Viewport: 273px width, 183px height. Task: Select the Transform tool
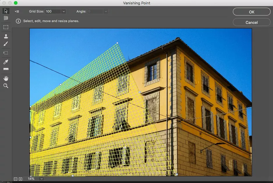[6, 53]
